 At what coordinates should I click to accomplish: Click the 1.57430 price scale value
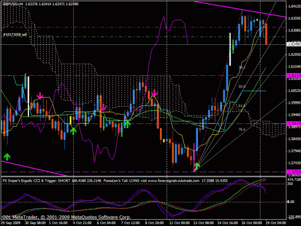[294, 163]
